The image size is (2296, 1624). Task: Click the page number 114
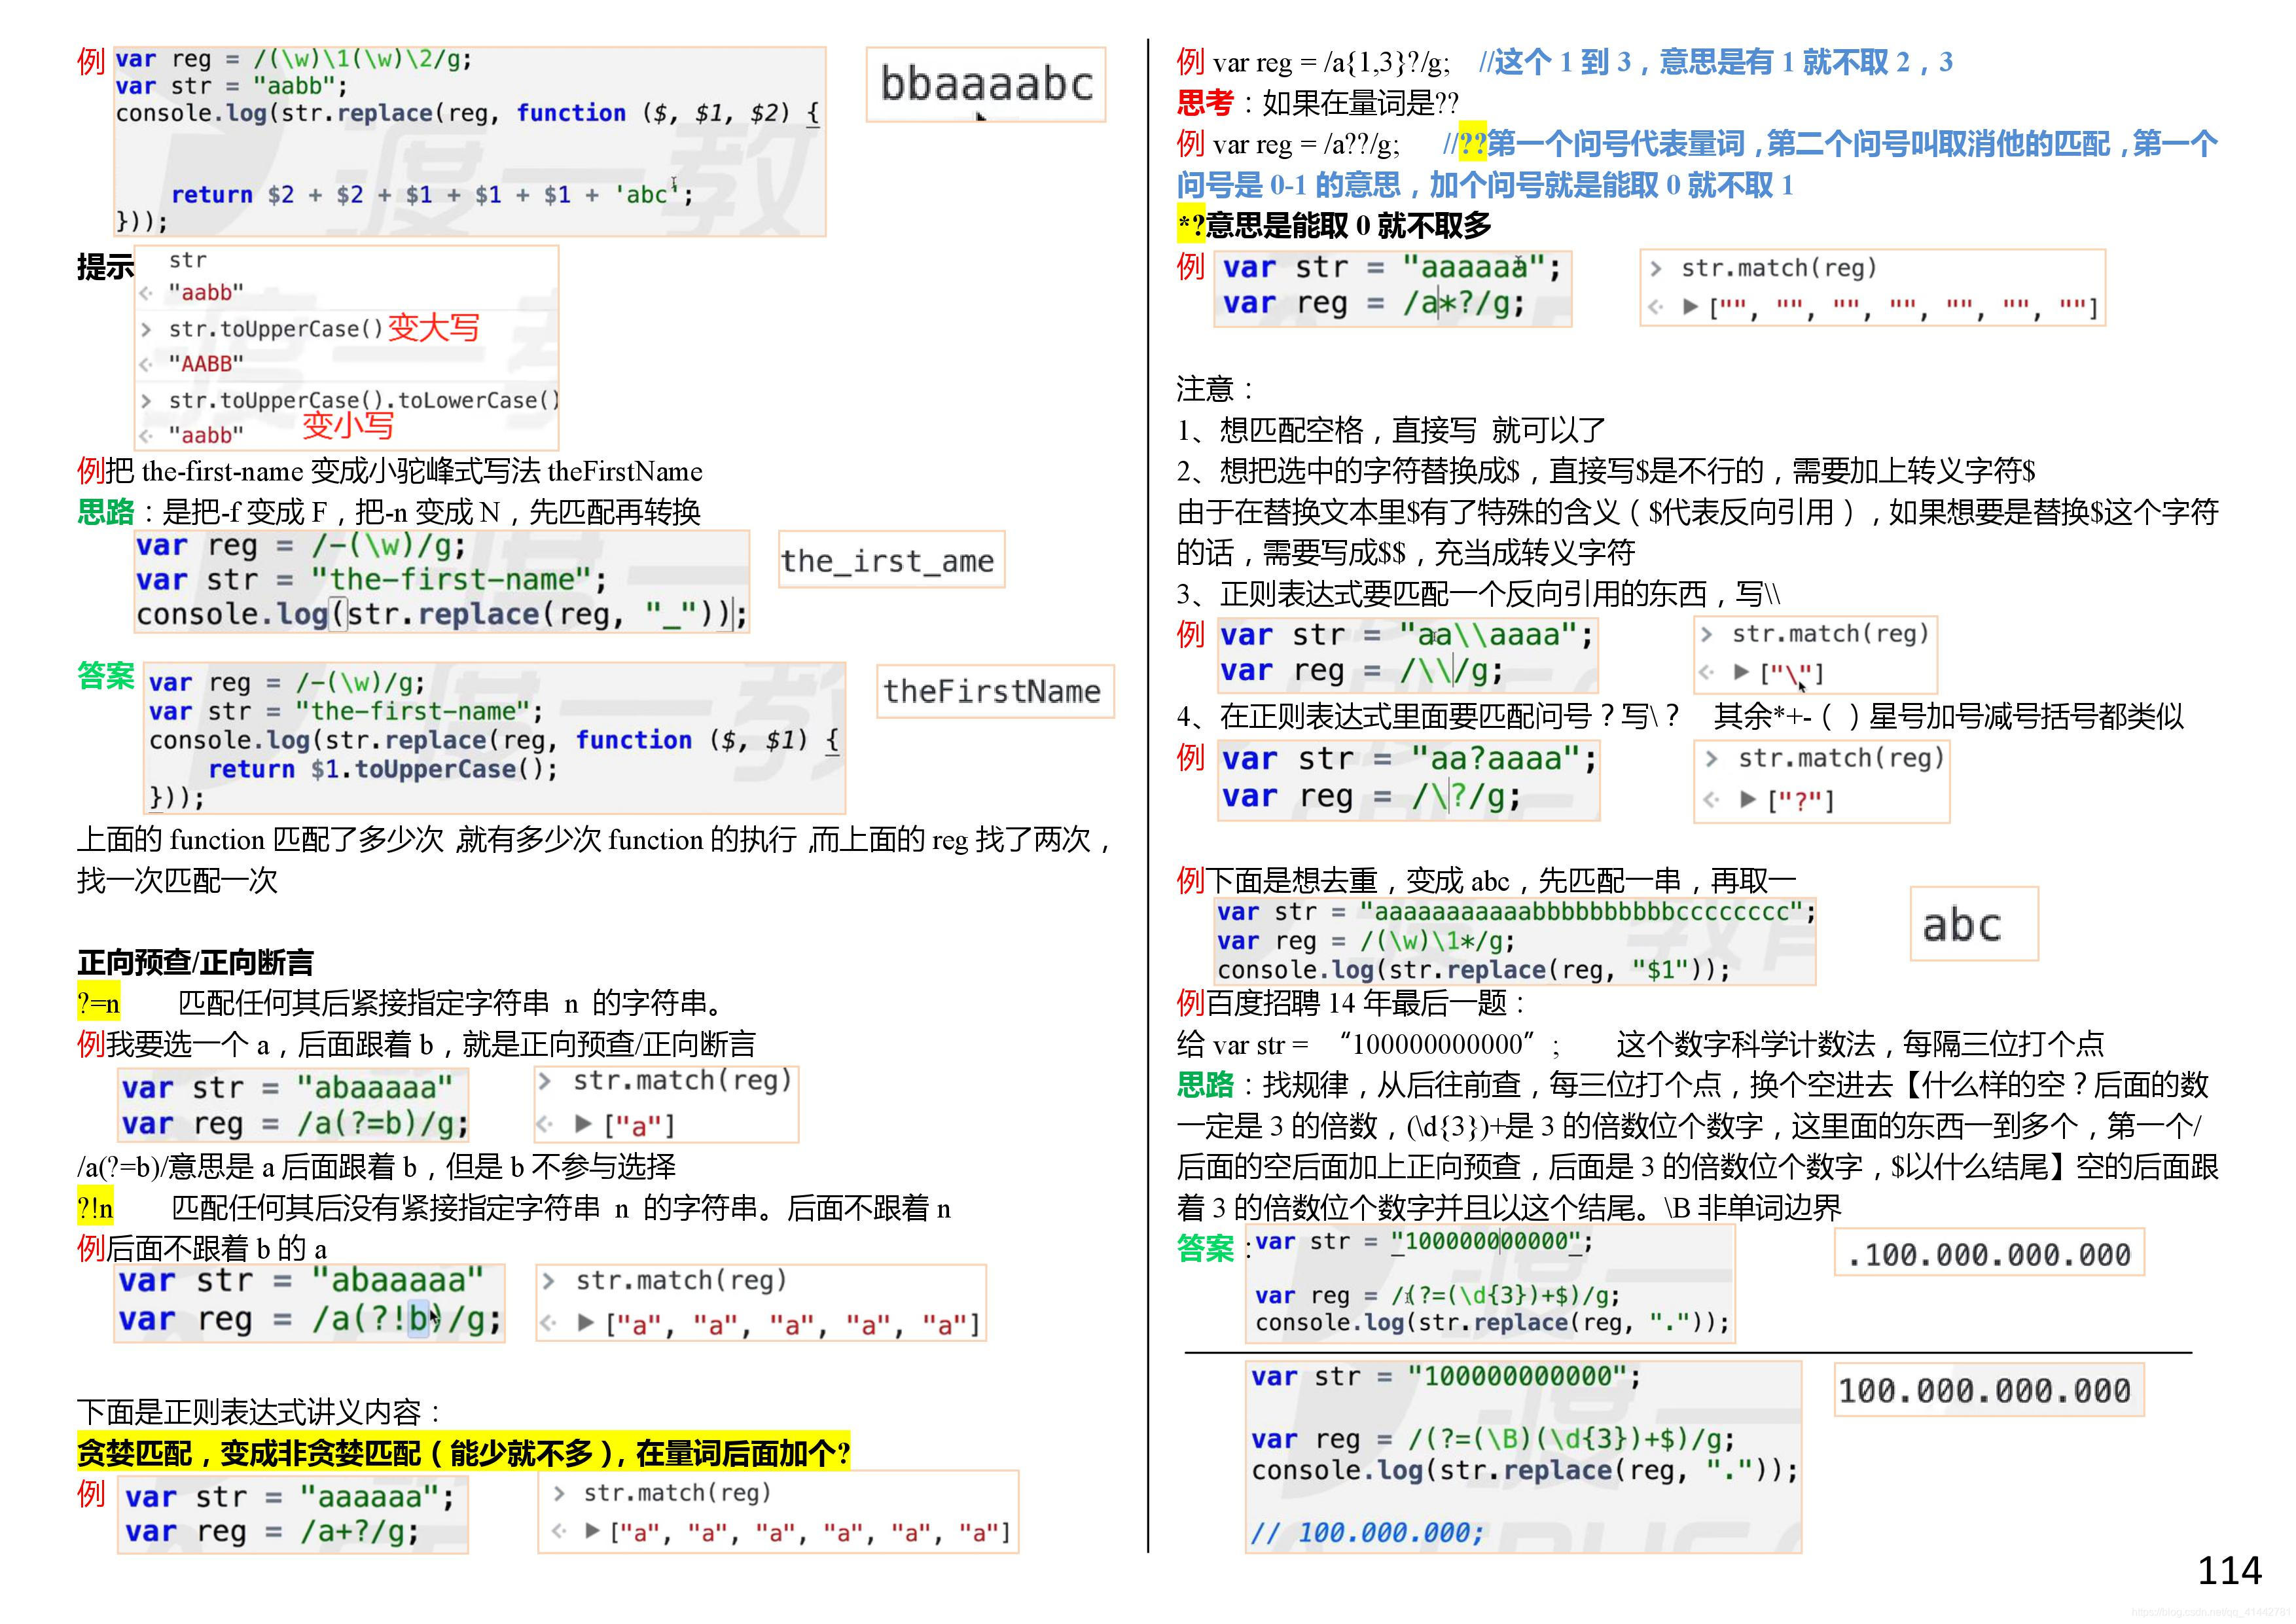(x=2229, y=1570)
